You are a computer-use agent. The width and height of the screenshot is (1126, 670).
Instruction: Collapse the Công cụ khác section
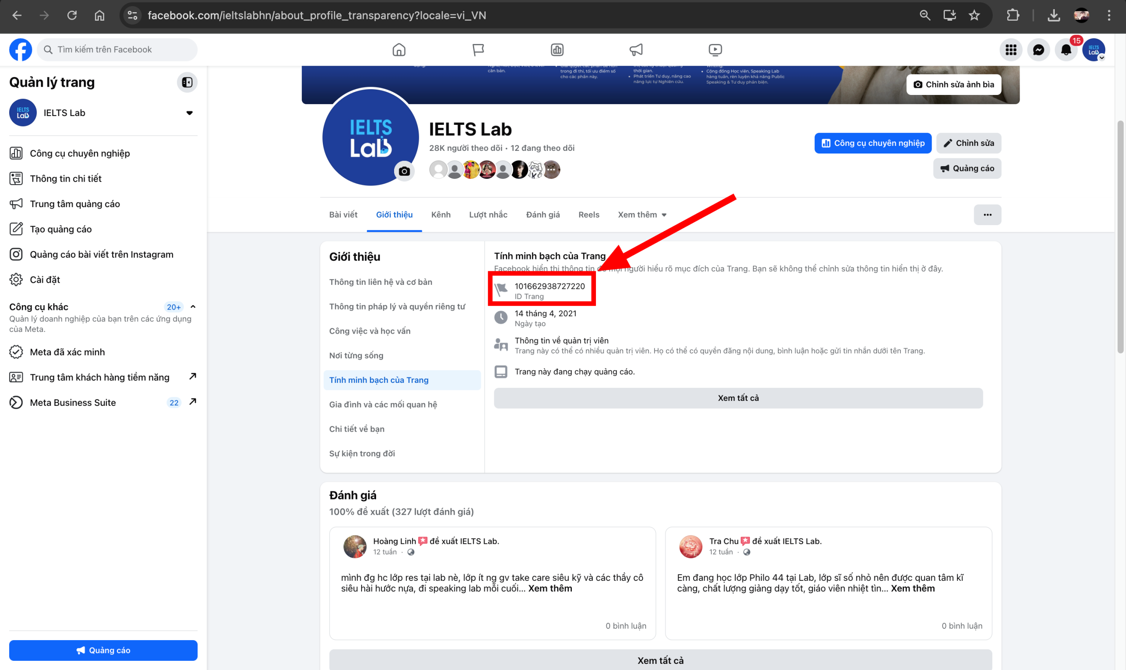pos(193,306)
